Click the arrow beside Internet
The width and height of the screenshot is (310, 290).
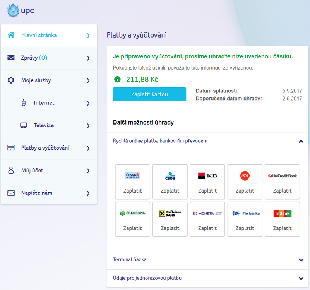(88, 103)
